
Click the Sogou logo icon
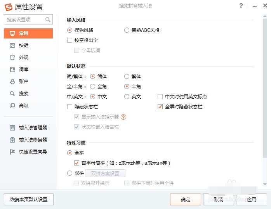tap(8, 7)
